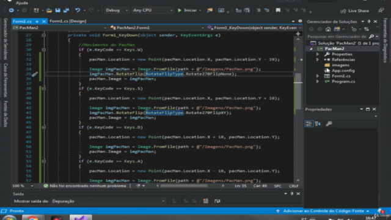Open the notifications bell in status bar

[380, 211]
